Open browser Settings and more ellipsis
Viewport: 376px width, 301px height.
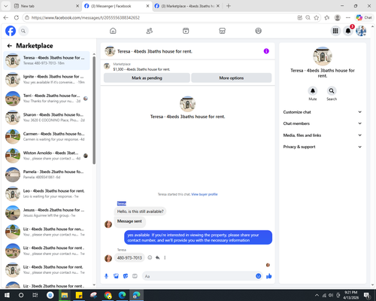coord(348,17)
